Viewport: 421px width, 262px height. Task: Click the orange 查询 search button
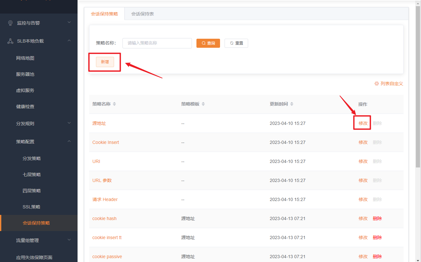(208, 43)
